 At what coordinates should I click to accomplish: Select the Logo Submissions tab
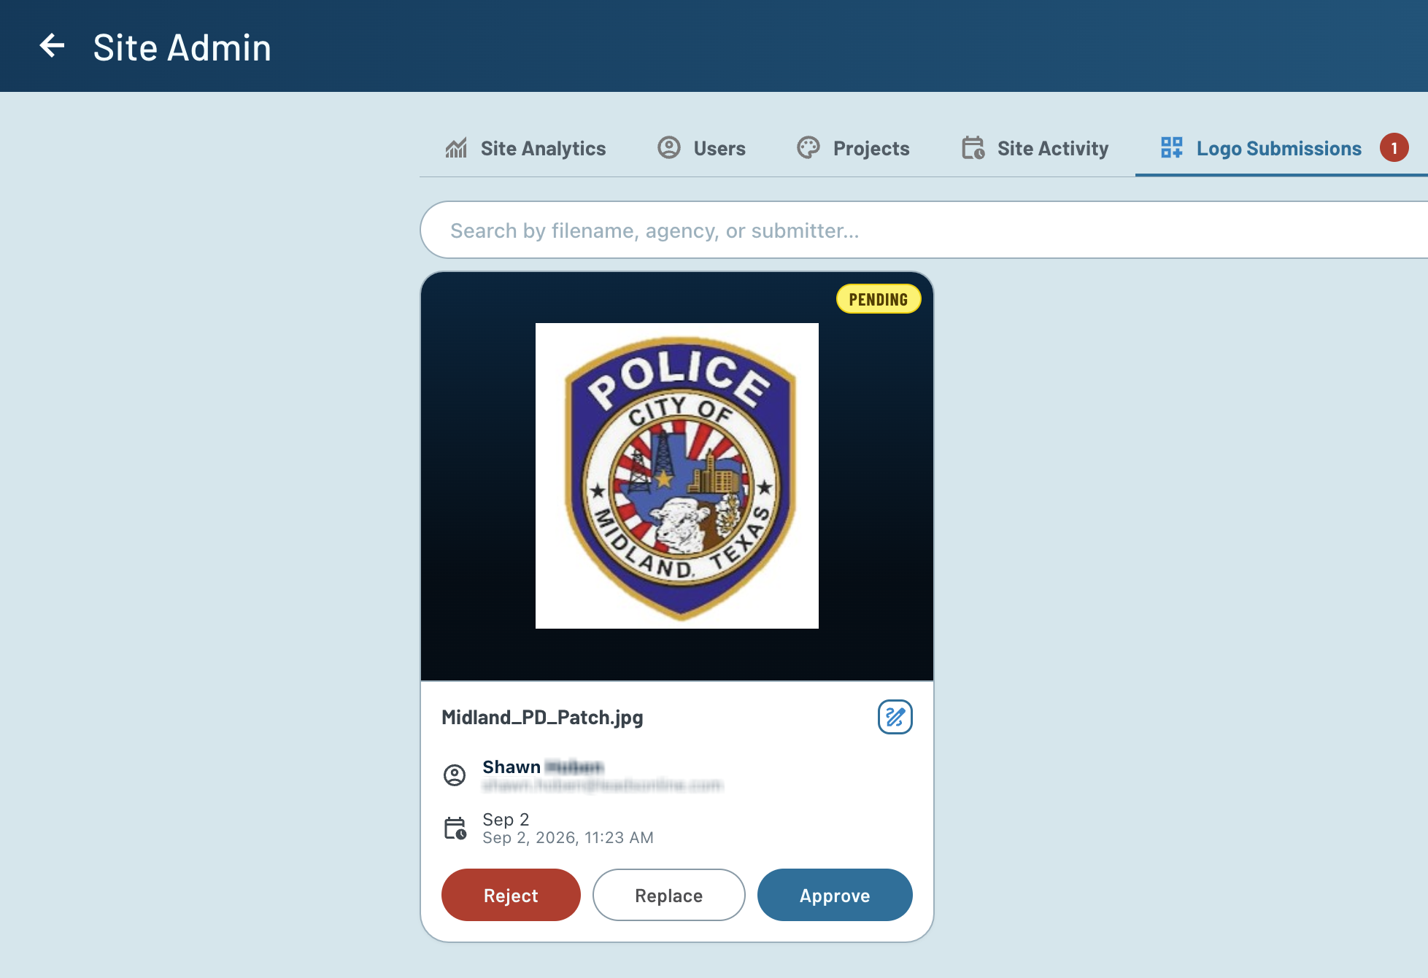click(1281, 149)
